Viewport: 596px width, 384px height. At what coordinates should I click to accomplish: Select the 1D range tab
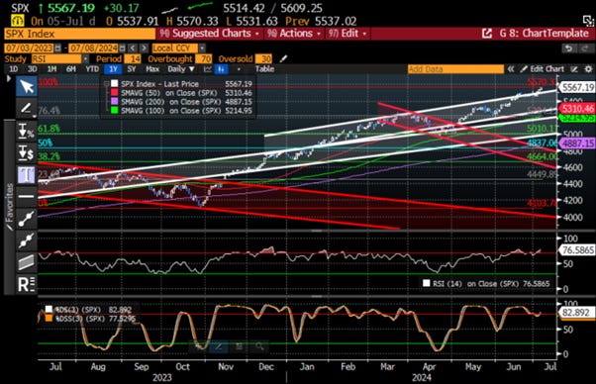coord(13,69)
